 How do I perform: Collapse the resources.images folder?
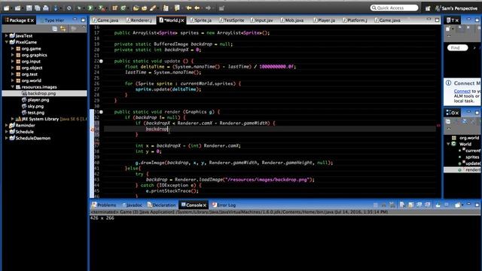(x=13, y=87)
